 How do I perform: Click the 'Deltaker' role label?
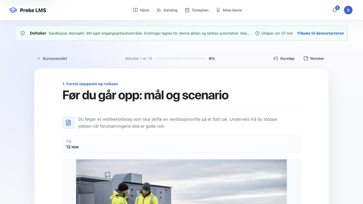[x=38, y=33]
